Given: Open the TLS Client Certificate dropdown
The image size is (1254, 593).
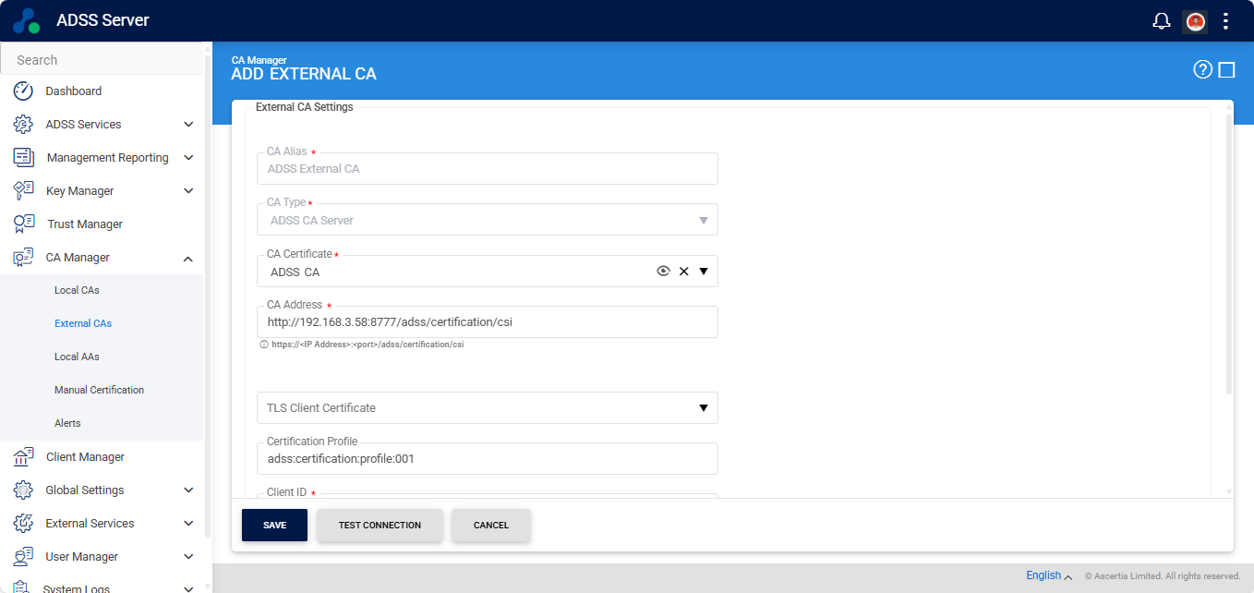Looking at the screenshot, I should pyautogui.click(x=703, y=408).
